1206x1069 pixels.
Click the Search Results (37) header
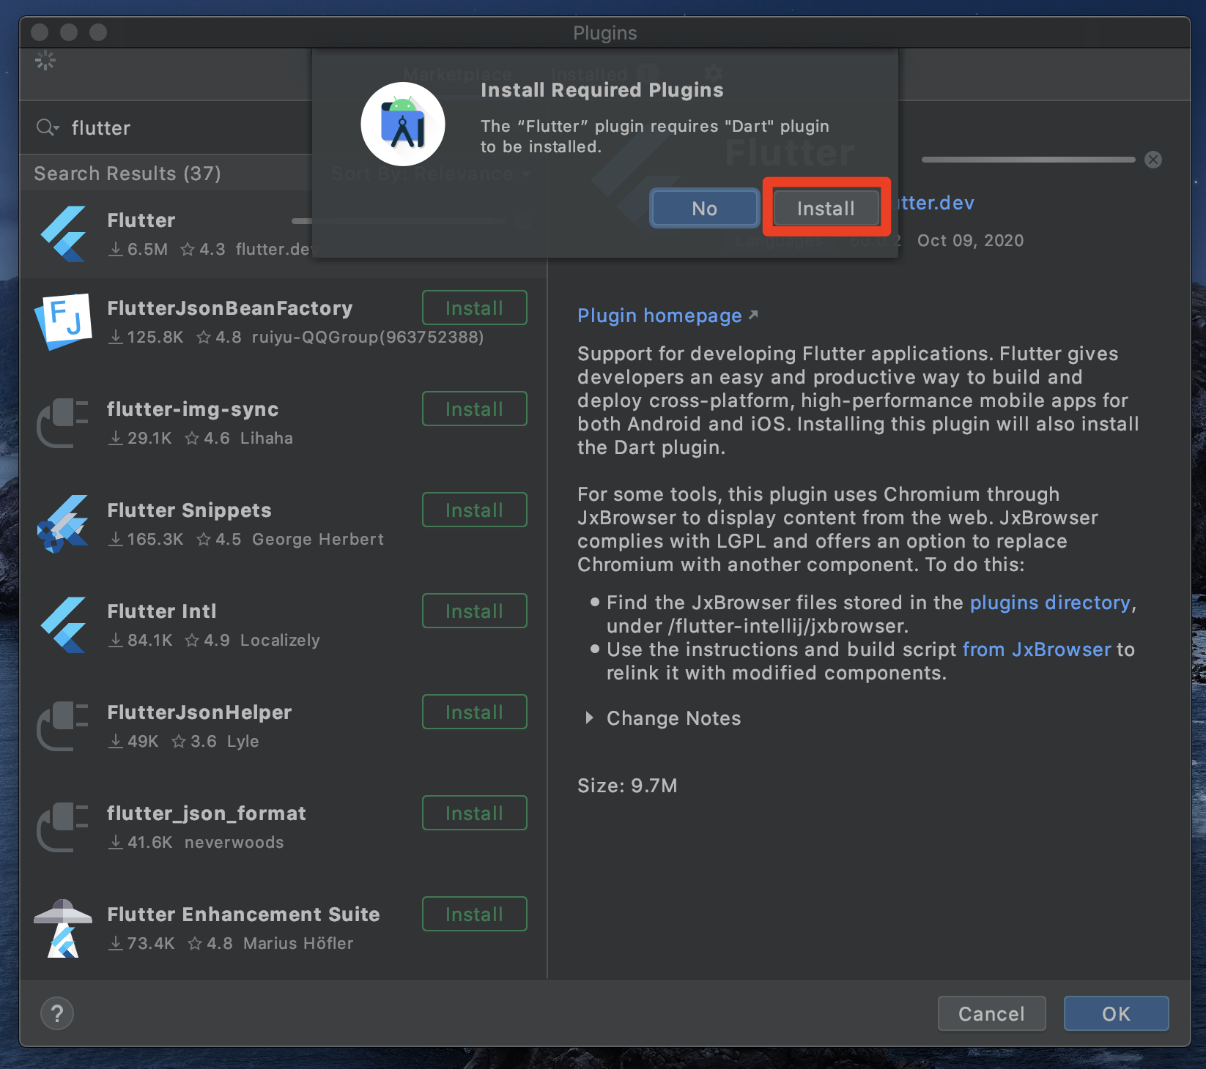click(127, 174)
